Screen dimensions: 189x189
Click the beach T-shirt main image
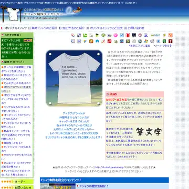[74, 78]
